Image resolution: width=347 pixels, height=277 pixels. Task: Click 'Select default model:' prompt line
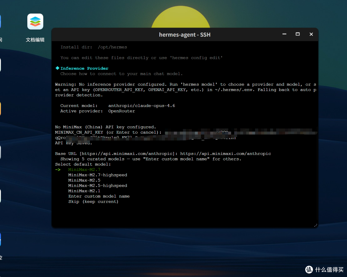click(x=83, y=164)
